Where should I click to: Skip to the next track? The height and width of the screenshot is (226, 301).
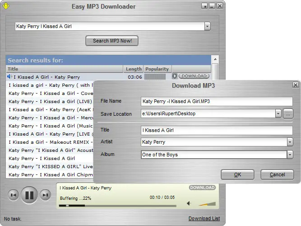[45, 195]
